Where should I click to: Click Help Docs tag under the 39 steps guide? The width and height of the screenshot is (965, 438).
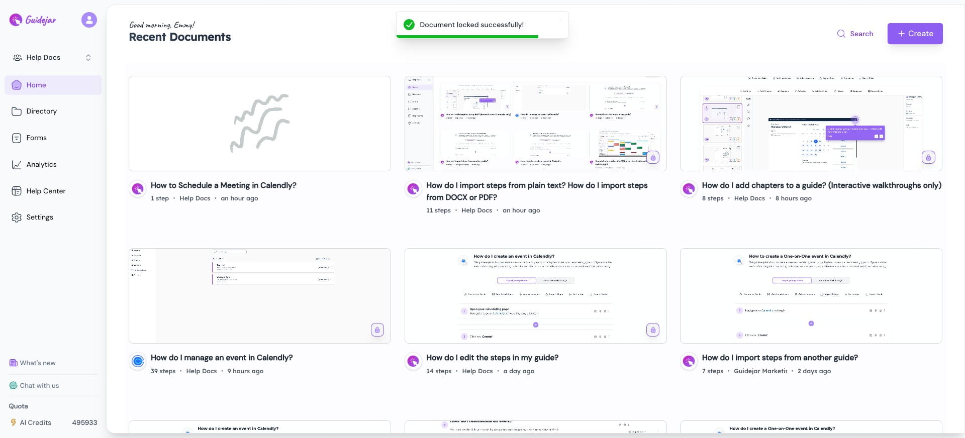(x=202, y=371)
